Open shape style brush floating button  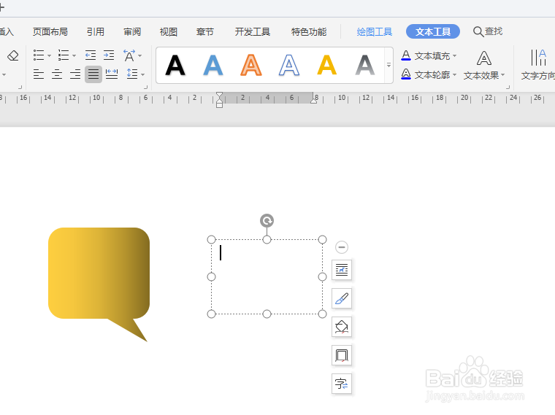(342, 298)
